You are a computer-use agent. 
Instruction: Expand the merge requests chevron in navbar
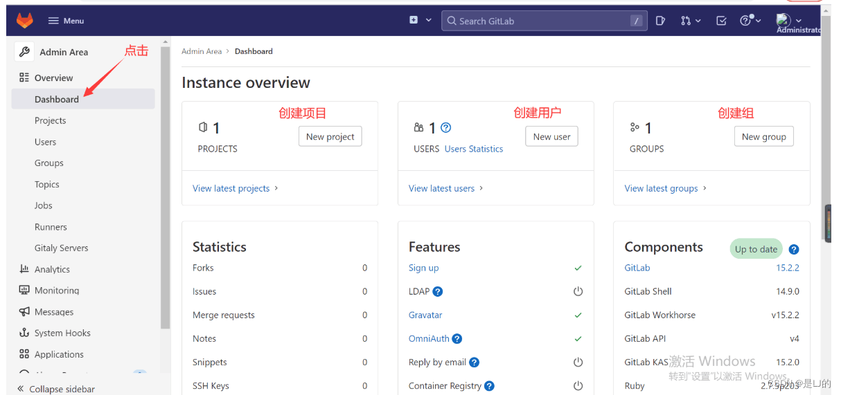[698, 21]
